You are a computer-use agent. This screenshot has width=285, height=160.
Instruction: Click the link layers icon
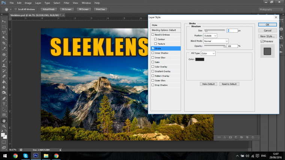click(219, 137)
